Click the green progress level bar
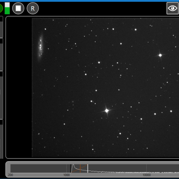Image resolution: width=179 pixels, height=179 pixels. click(x=7, y=9)
